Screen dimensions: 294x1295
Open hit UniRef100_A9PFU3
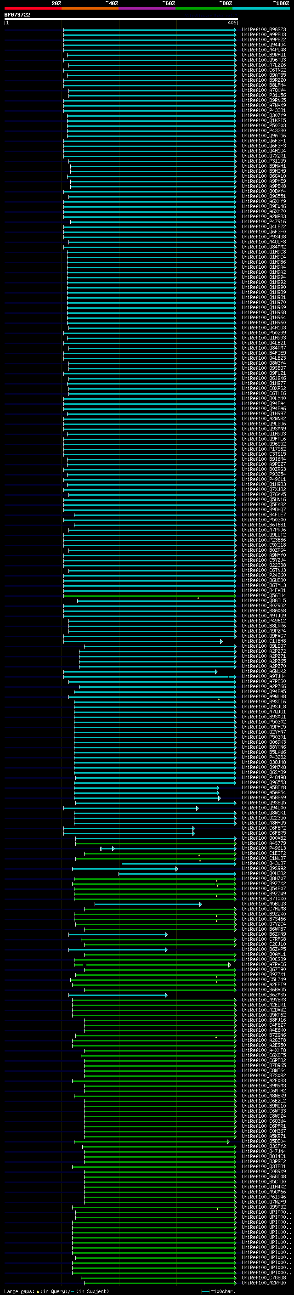point(264,35)
